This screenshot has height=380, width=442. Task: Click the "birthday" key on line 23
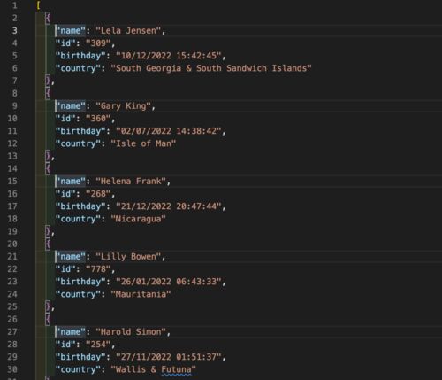tap(80, 282)
